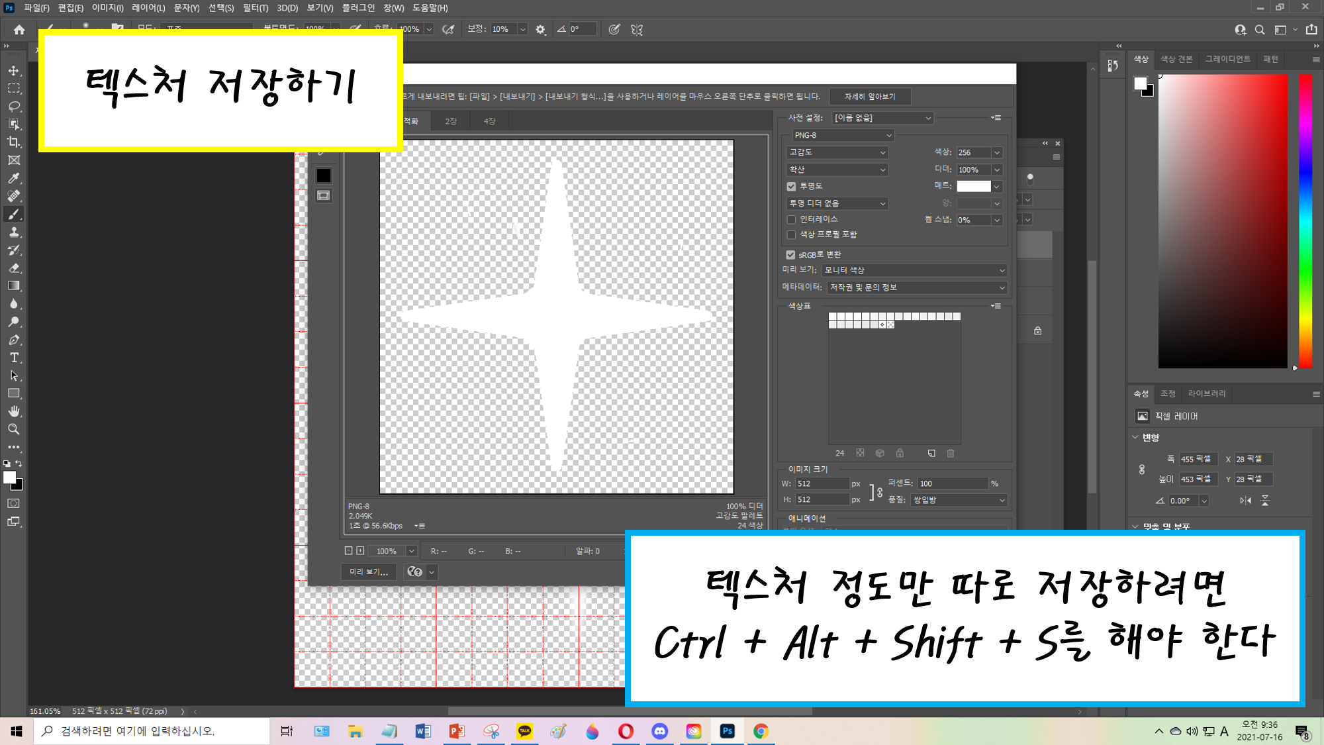
Task: Select the Path Selection tool
Action: (14, 375)
